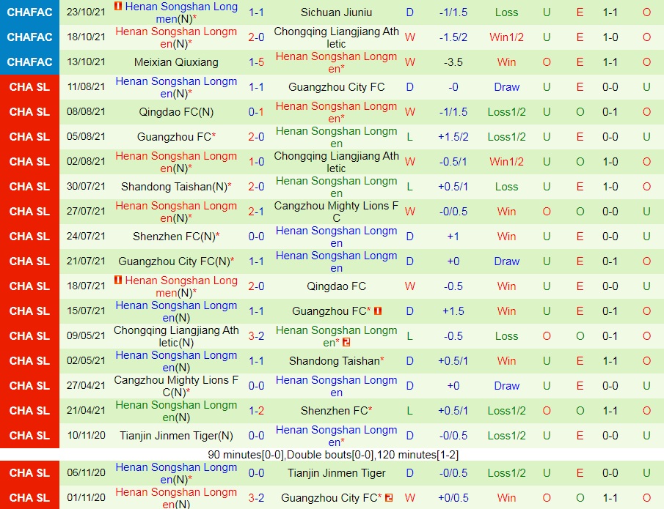Viewport: 664px width, 509px height.
Task: Click Tianjin Jinmen Tiger(N) on 10/11/20
Action: pyautogui.click(x=176, y=436)
